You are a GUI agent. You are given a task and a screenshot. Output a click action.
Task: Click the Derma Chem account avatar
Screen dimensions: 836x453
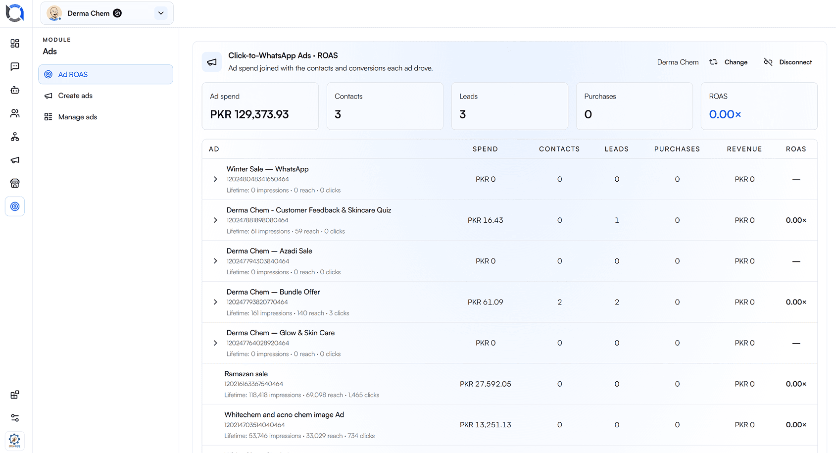[x=54, y=13]
